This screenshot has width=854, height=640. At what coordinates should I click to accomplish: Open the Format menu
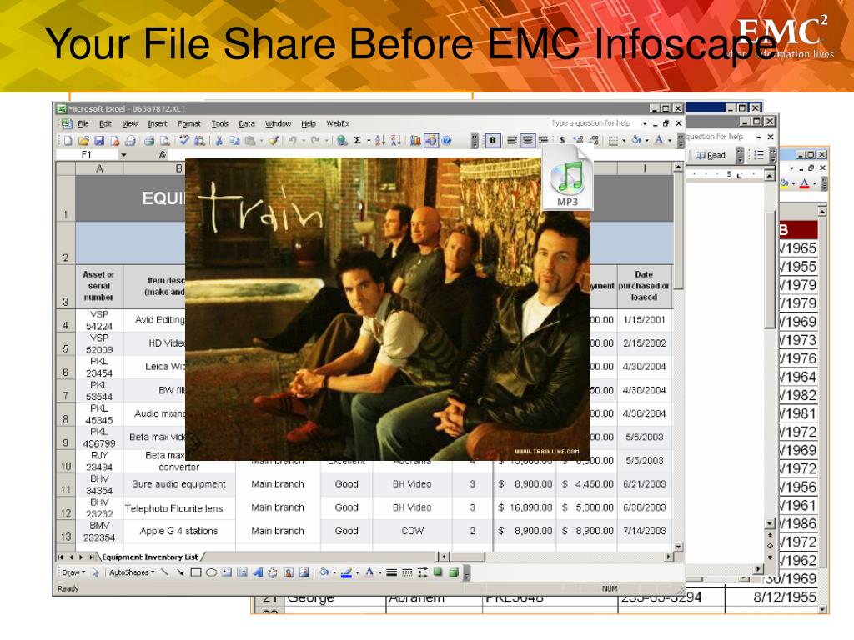pos(189,123)
